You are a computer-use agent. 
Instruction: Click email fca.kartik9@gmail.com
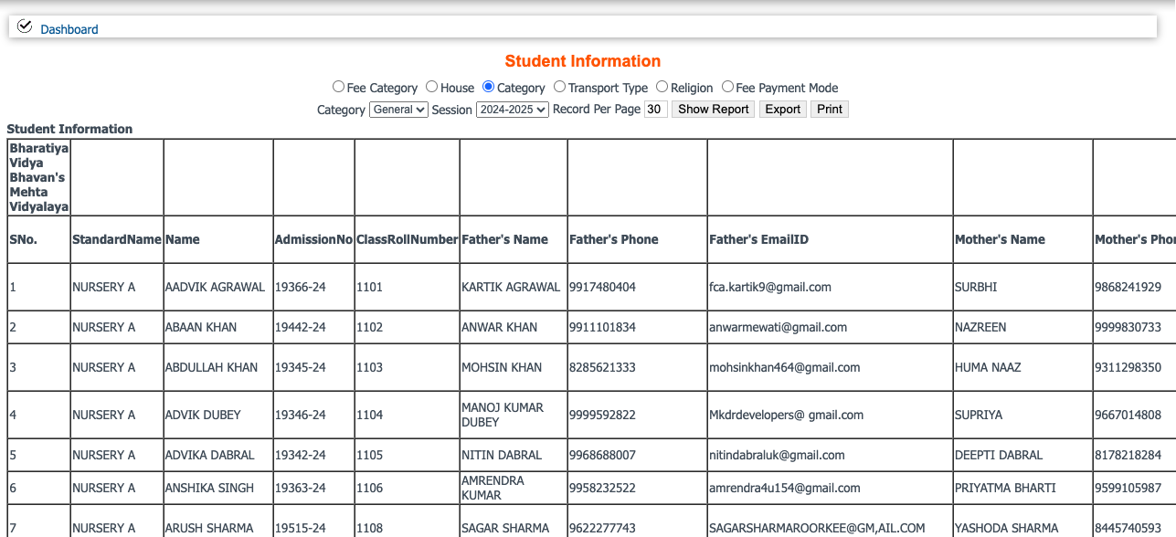(770, 287)
